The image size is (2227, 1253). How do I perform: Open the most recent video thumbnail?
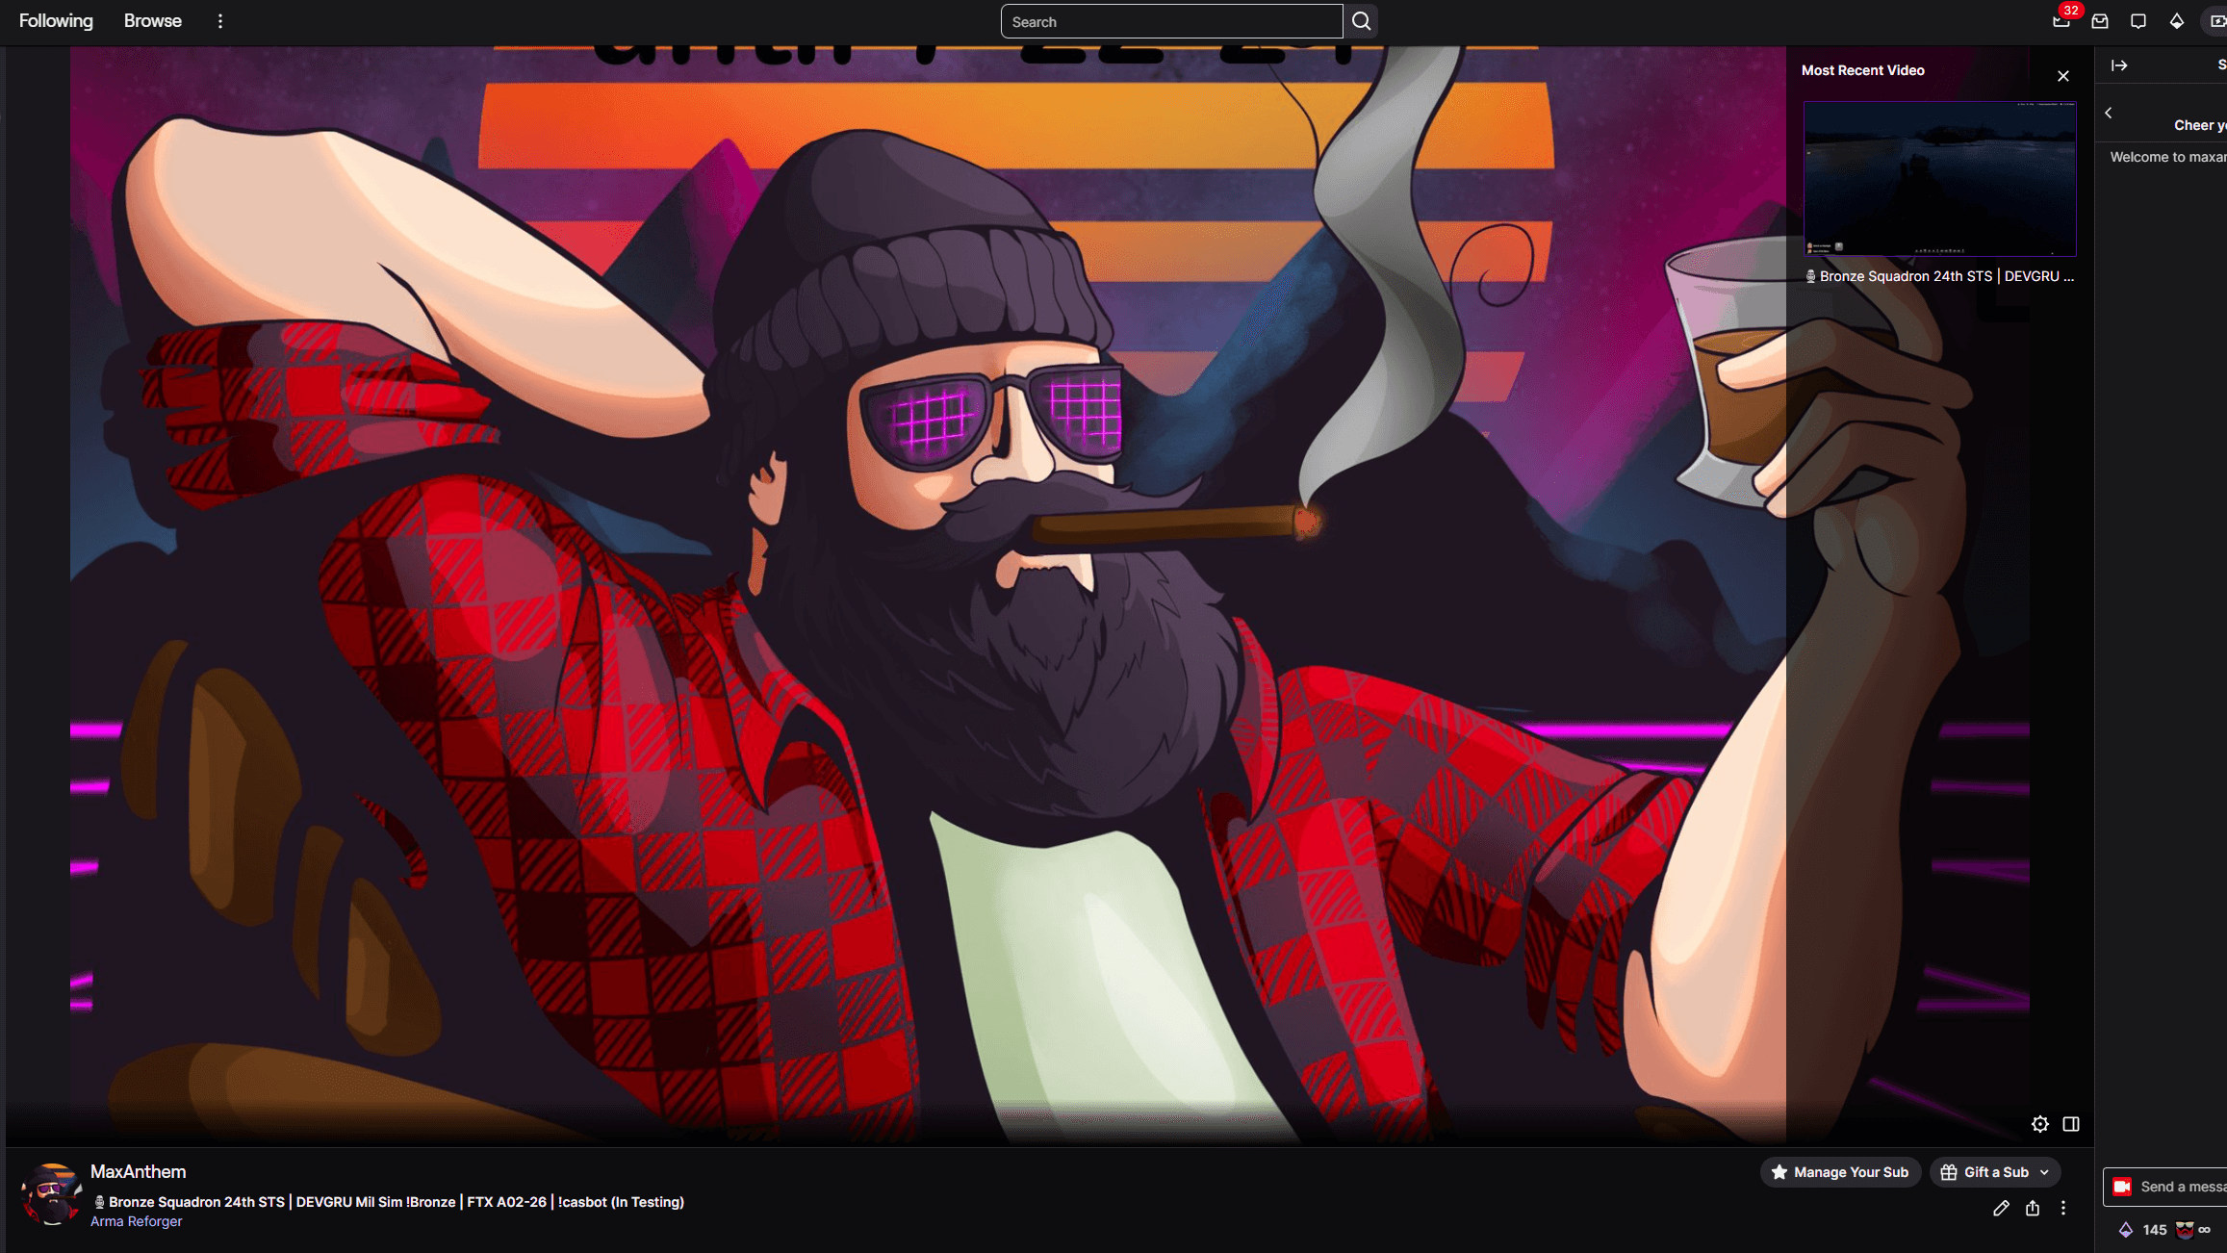click(1939, 179)
